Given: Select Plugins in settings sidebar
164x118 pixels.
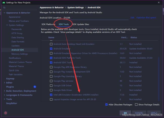Looking at the screenshot, I should pyautogui.click(x=10, y=87).
